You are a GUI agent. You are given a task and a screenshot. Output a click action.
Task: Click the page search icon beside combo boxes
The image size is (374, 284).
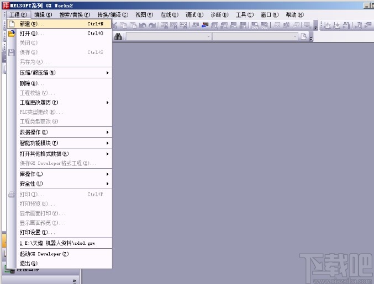[x=304, y=36]
